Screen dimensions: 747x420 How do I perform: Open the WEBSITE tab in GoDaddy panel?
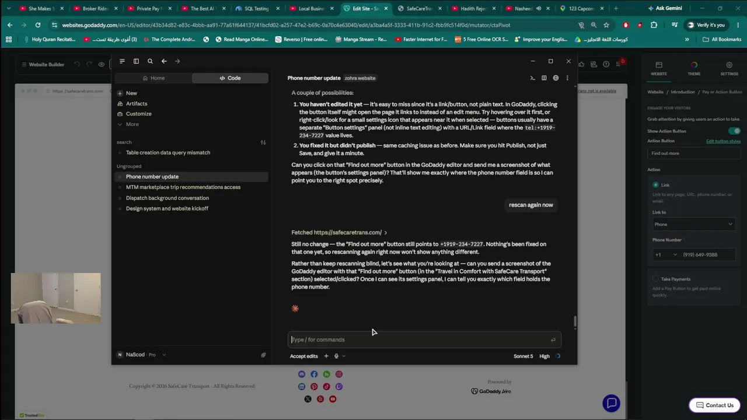pos(659,69)
